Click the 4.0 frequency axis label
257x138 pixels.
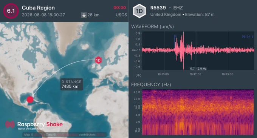138,115
